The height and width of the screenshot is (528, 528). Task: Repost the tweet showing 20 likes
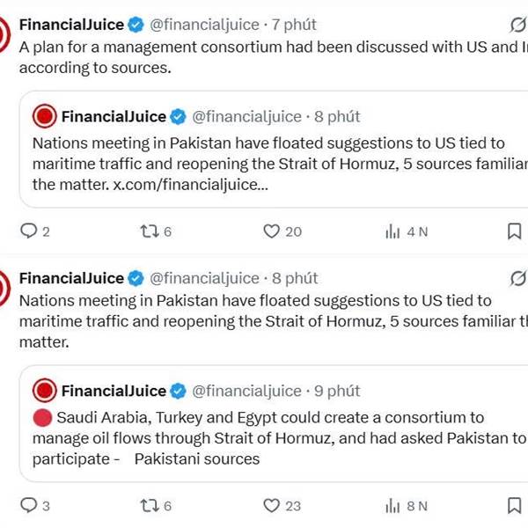[150, 231]
